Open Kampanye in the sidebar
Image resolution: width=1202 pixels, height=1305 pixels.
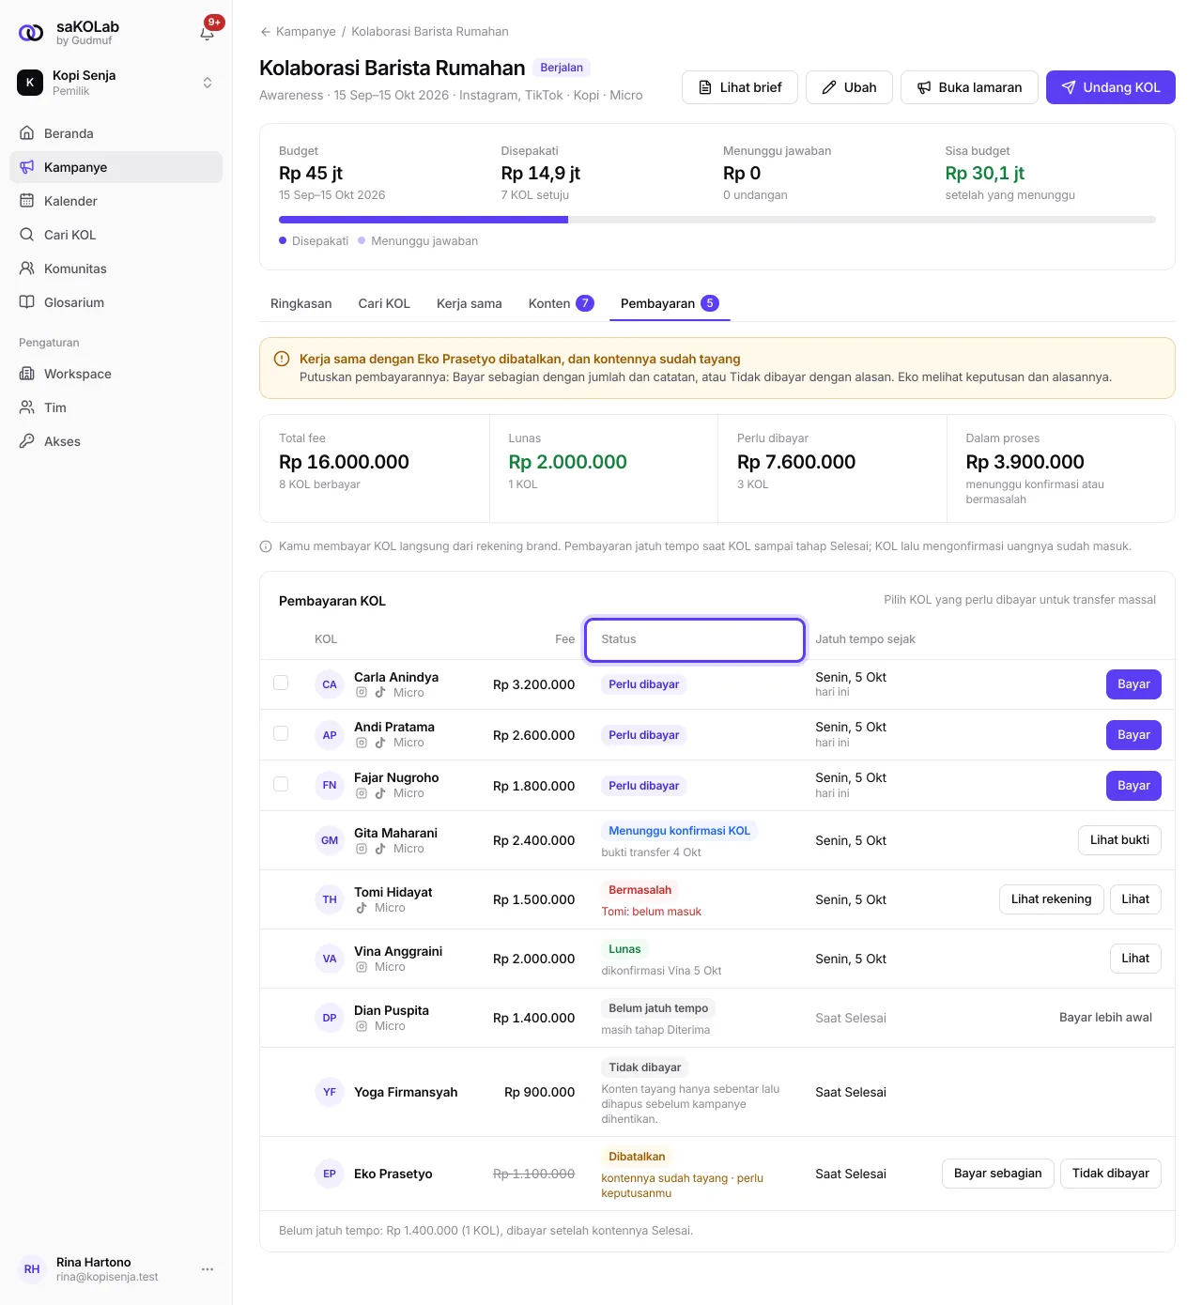116,167
